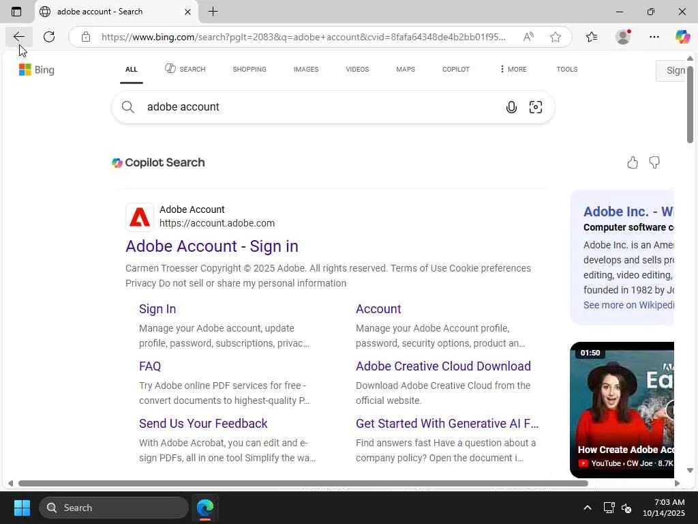Open the tab actions menu icon
This screenshot has height=524, width=698.
(x=16, y=12)
